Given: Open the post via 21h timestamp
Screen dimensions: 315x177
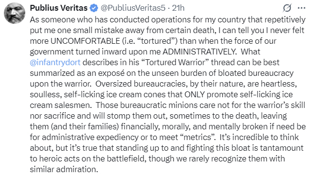Looking at the screenshot, I should coord(178,8).
